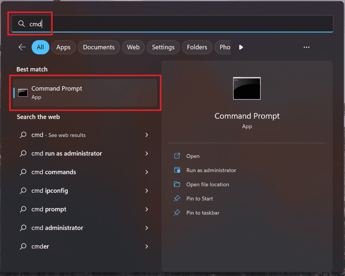This screenshot has width=345, height=276.
Task: Select the Documents filter
Action: point(99,47)
